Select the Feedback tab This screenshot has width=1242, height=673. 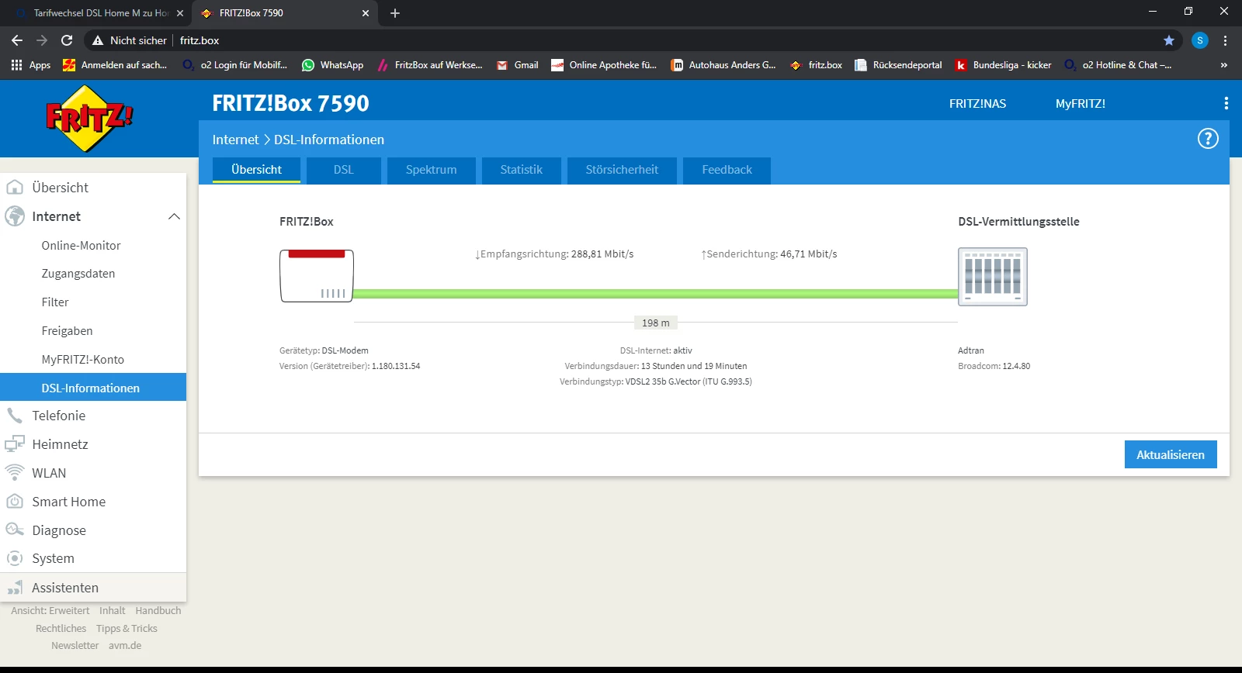pyautogui.click(x=727, y=170)
